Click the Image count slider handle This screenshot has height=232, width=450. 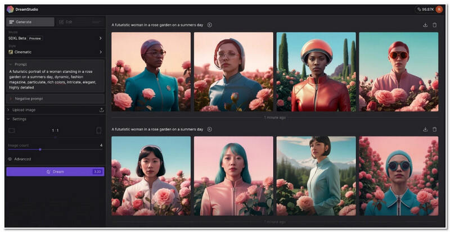[40, 149]
